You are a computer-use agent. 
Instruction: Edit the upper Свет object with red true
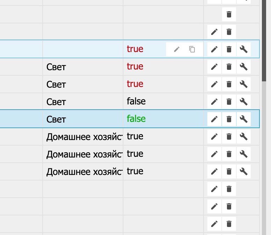click(214, 67)
